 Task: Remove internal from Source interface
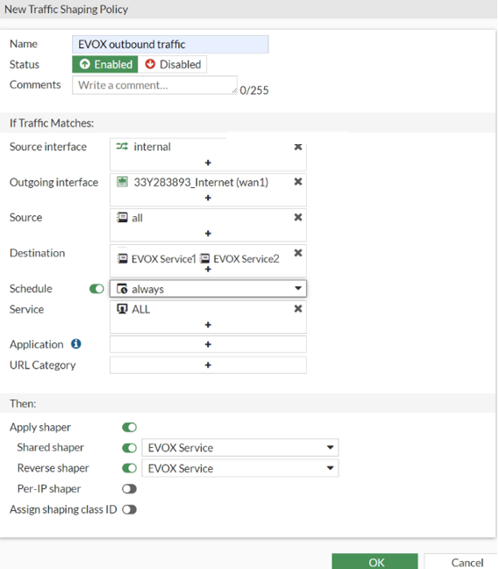coord(298,147)
